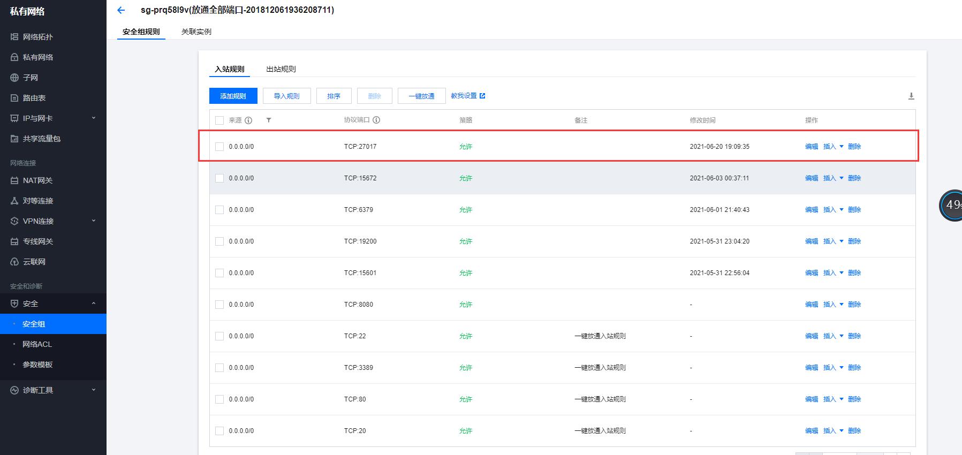
Task: Open 路由表 icon in sidebar
Action: click(x=14, y=98)
